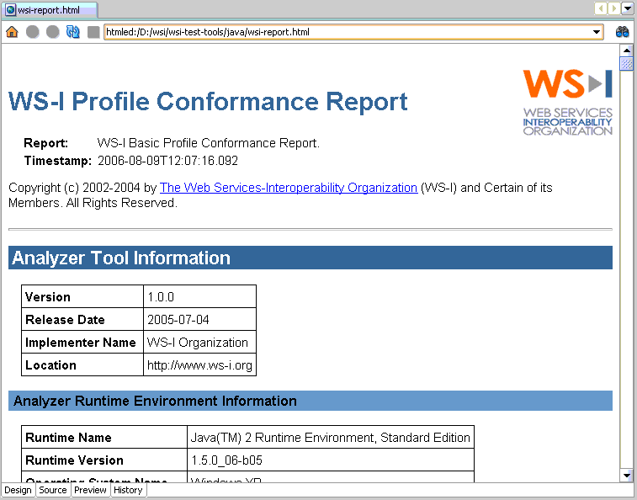Click the Implementer Name label cell

tap(82, 343)
